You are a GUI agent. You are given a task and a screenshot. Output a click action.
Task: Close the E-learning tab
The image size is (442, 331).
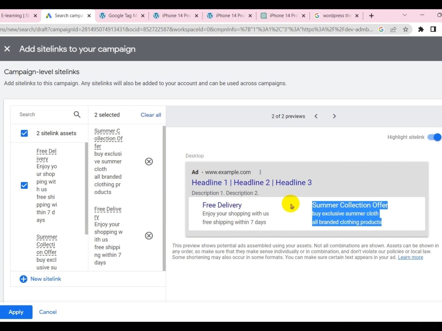point(35,16)
